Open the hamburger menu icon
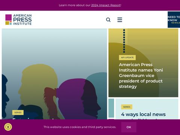The width and height of the screenshot is (180, 135). (120, 20)
